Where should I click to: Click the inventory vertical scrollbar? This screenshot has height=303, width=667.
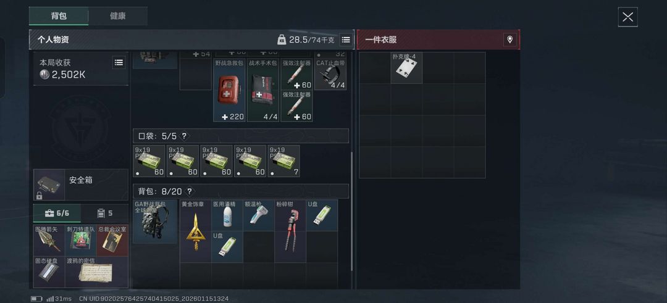pyautogui.click(x=351, y=212)
